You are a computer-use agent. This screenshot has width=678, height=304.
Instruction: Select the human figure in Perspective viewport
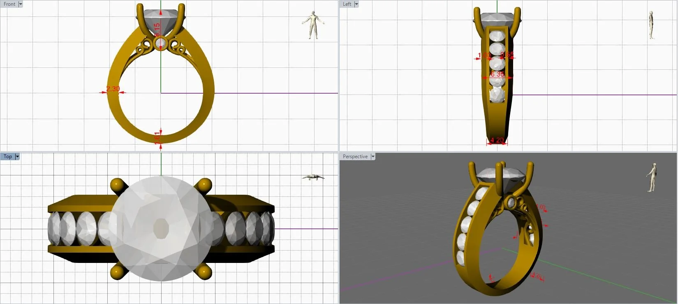click(652, 177)
